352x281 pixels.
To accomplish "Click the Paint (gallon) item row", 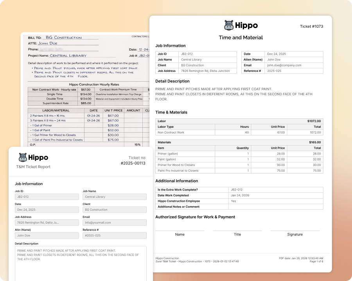I will click(x=239, y=159).
